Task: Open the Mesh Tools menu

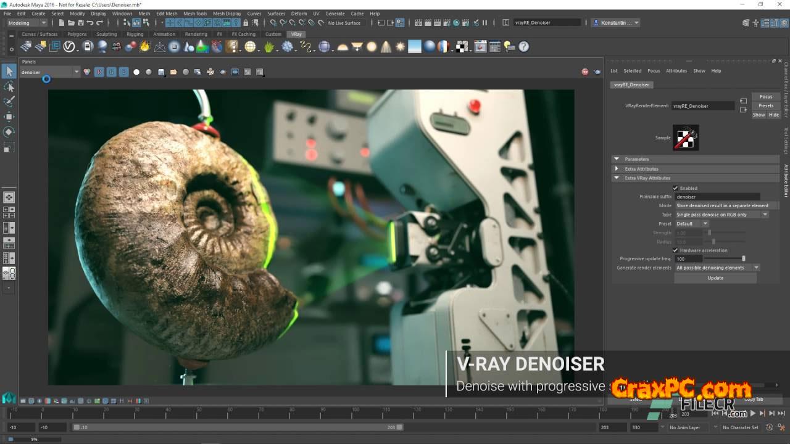Action: click(194, 14)
